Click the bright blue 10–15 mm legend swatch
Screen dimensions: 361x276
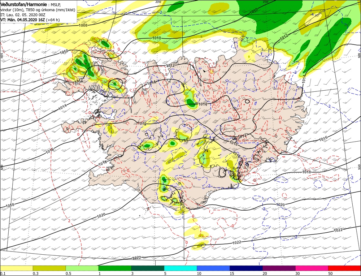click(213, 268)
